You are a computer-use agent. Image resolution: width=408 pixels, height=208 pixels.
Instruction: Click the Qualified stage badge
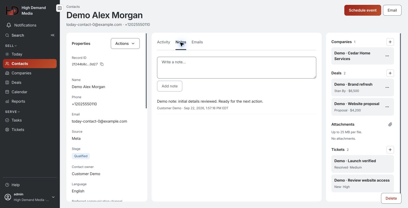(x=81, y=156)
